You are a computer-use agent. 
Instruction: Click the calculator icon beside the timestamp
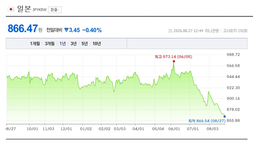tap(170, 31)
